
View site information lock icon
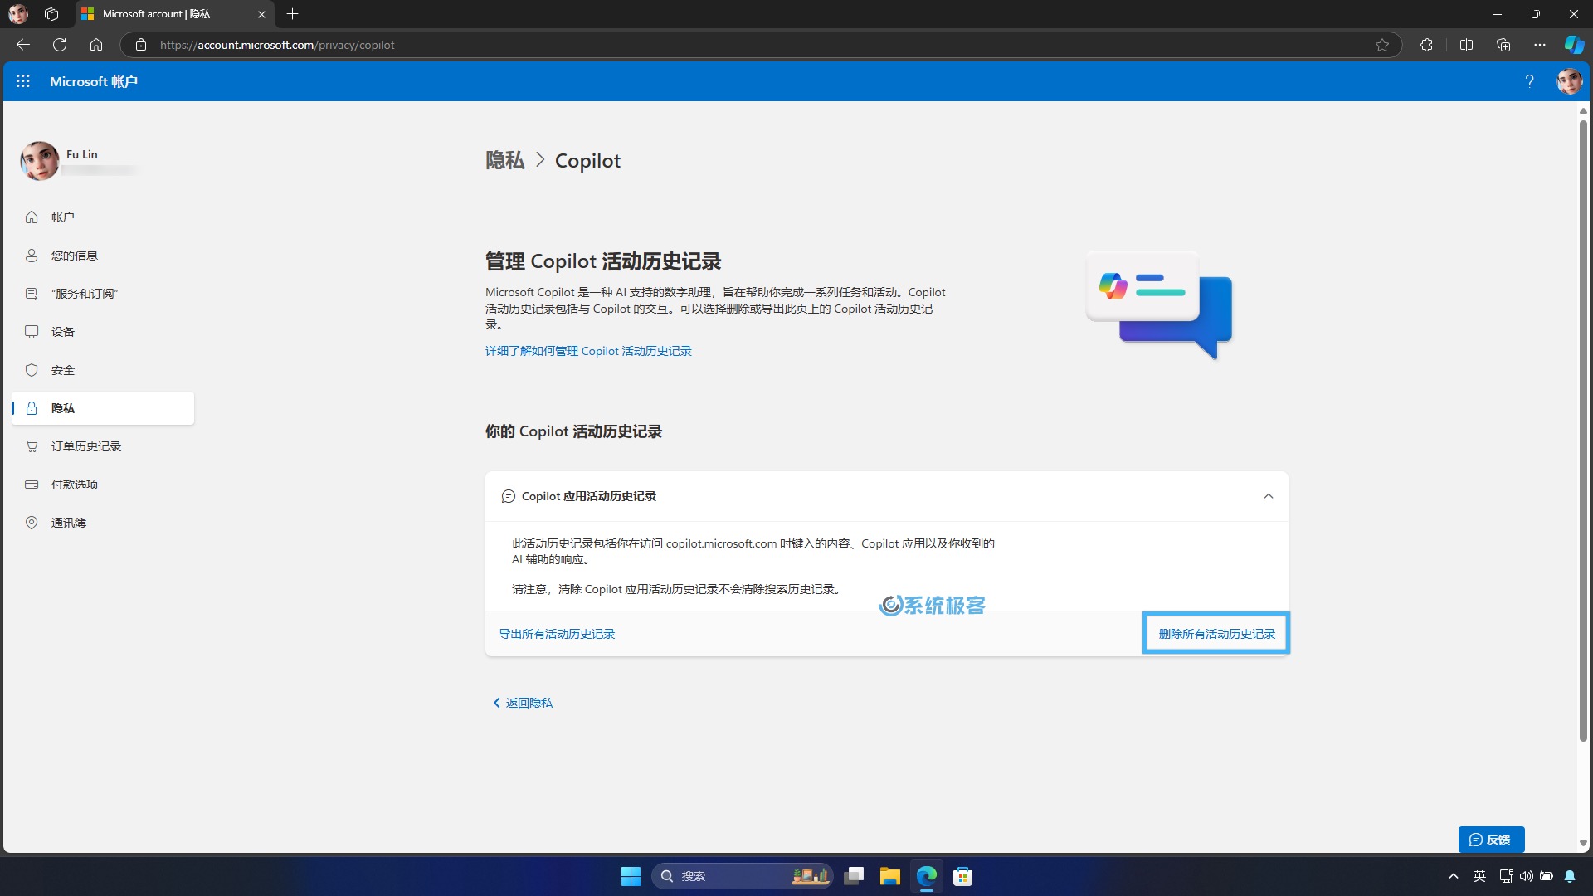[141, 45]
